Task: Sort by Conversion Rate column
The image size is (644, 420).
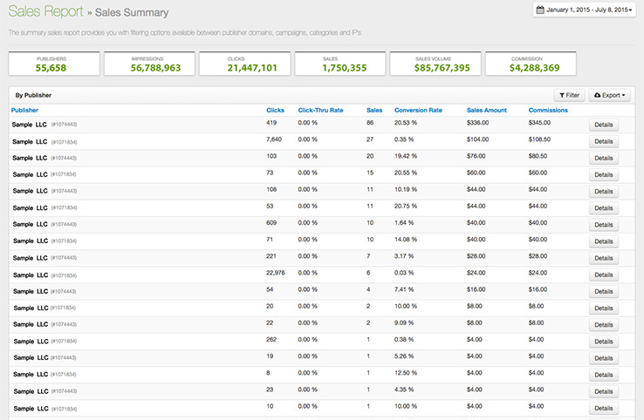Action: click(x=418, y=110)
